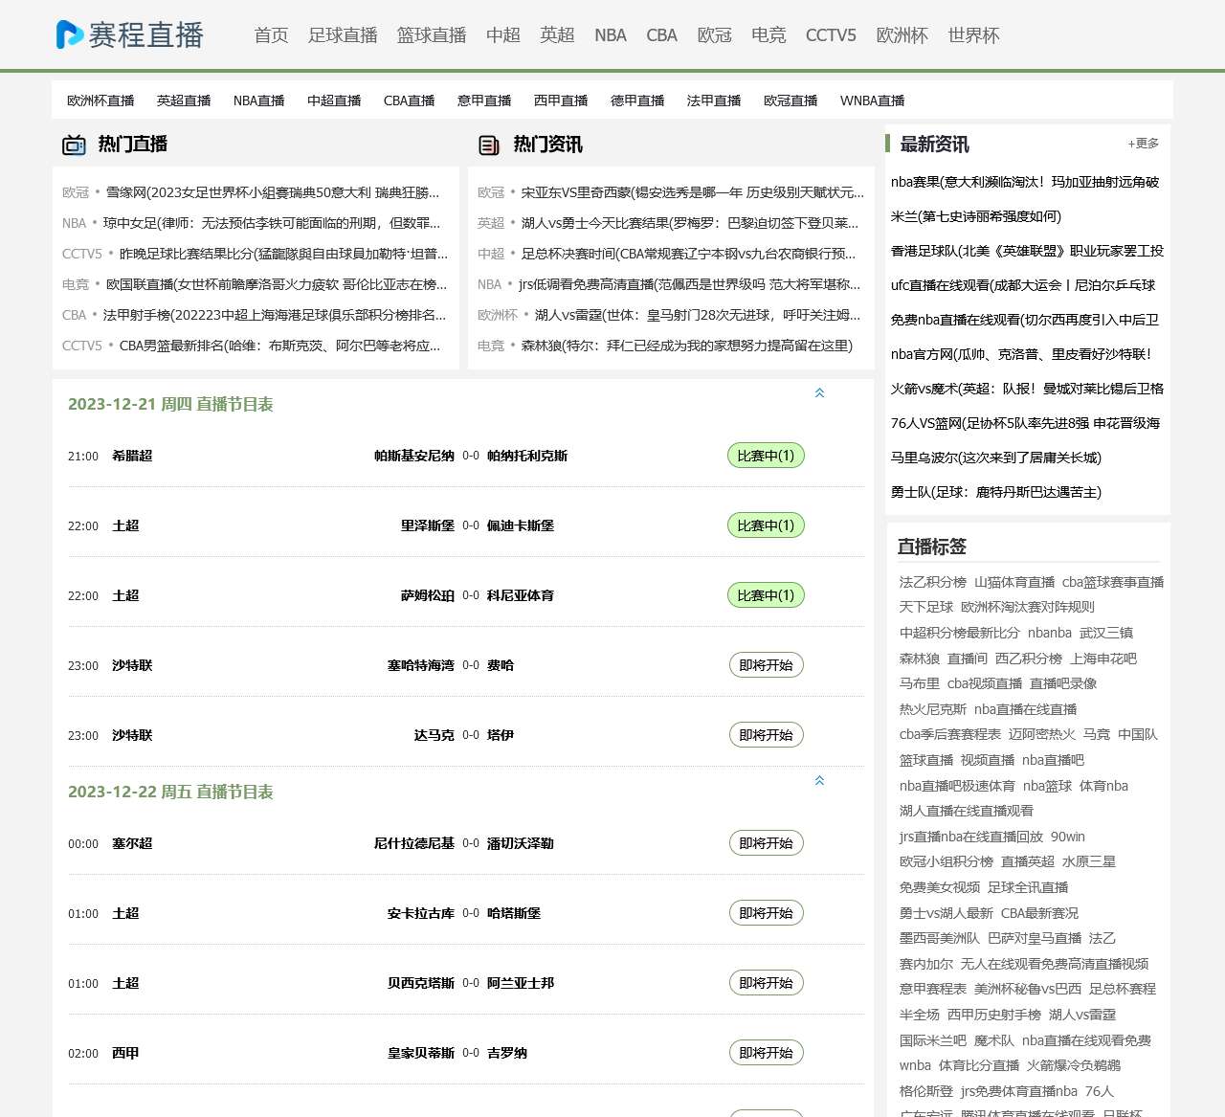The image size is (1225, 1117).
Task: Open the 森林狼 news article
Action: (687, 346)
